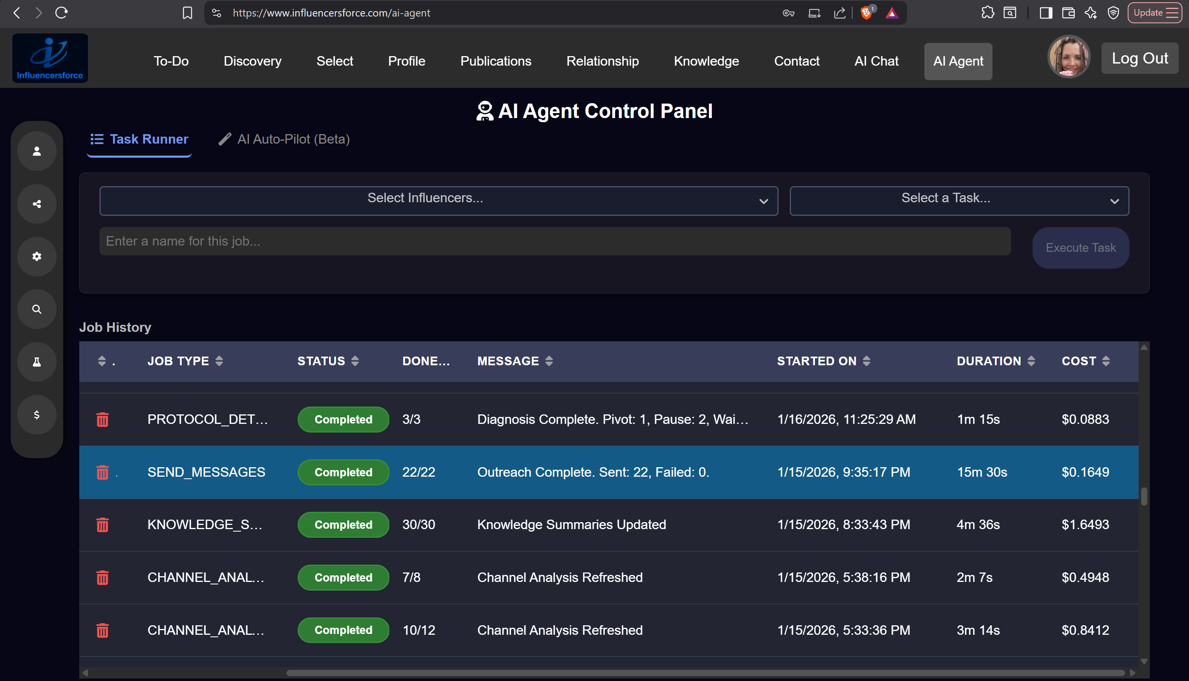Screen dimensions: 1189x681
Task: Click the Log Out button
Action: click(x=1139, y=58)
